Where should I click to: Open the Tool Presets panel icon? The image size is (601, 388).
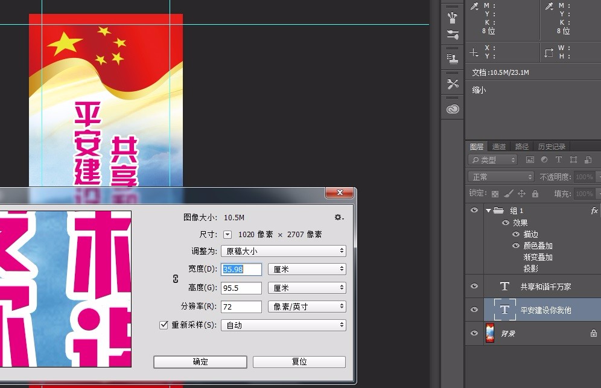click(x=453, y=84)
